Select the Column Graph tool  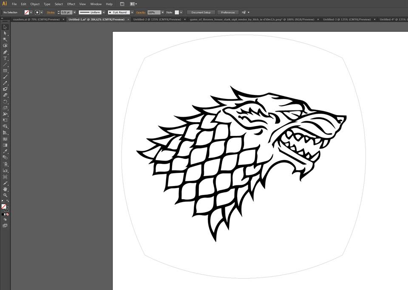tap(5, 170)
